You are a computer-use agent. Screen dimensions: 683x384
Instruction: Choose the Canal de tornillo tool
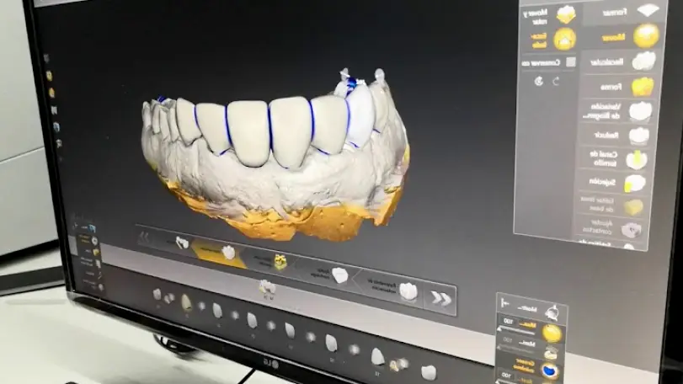click(615, 159)
